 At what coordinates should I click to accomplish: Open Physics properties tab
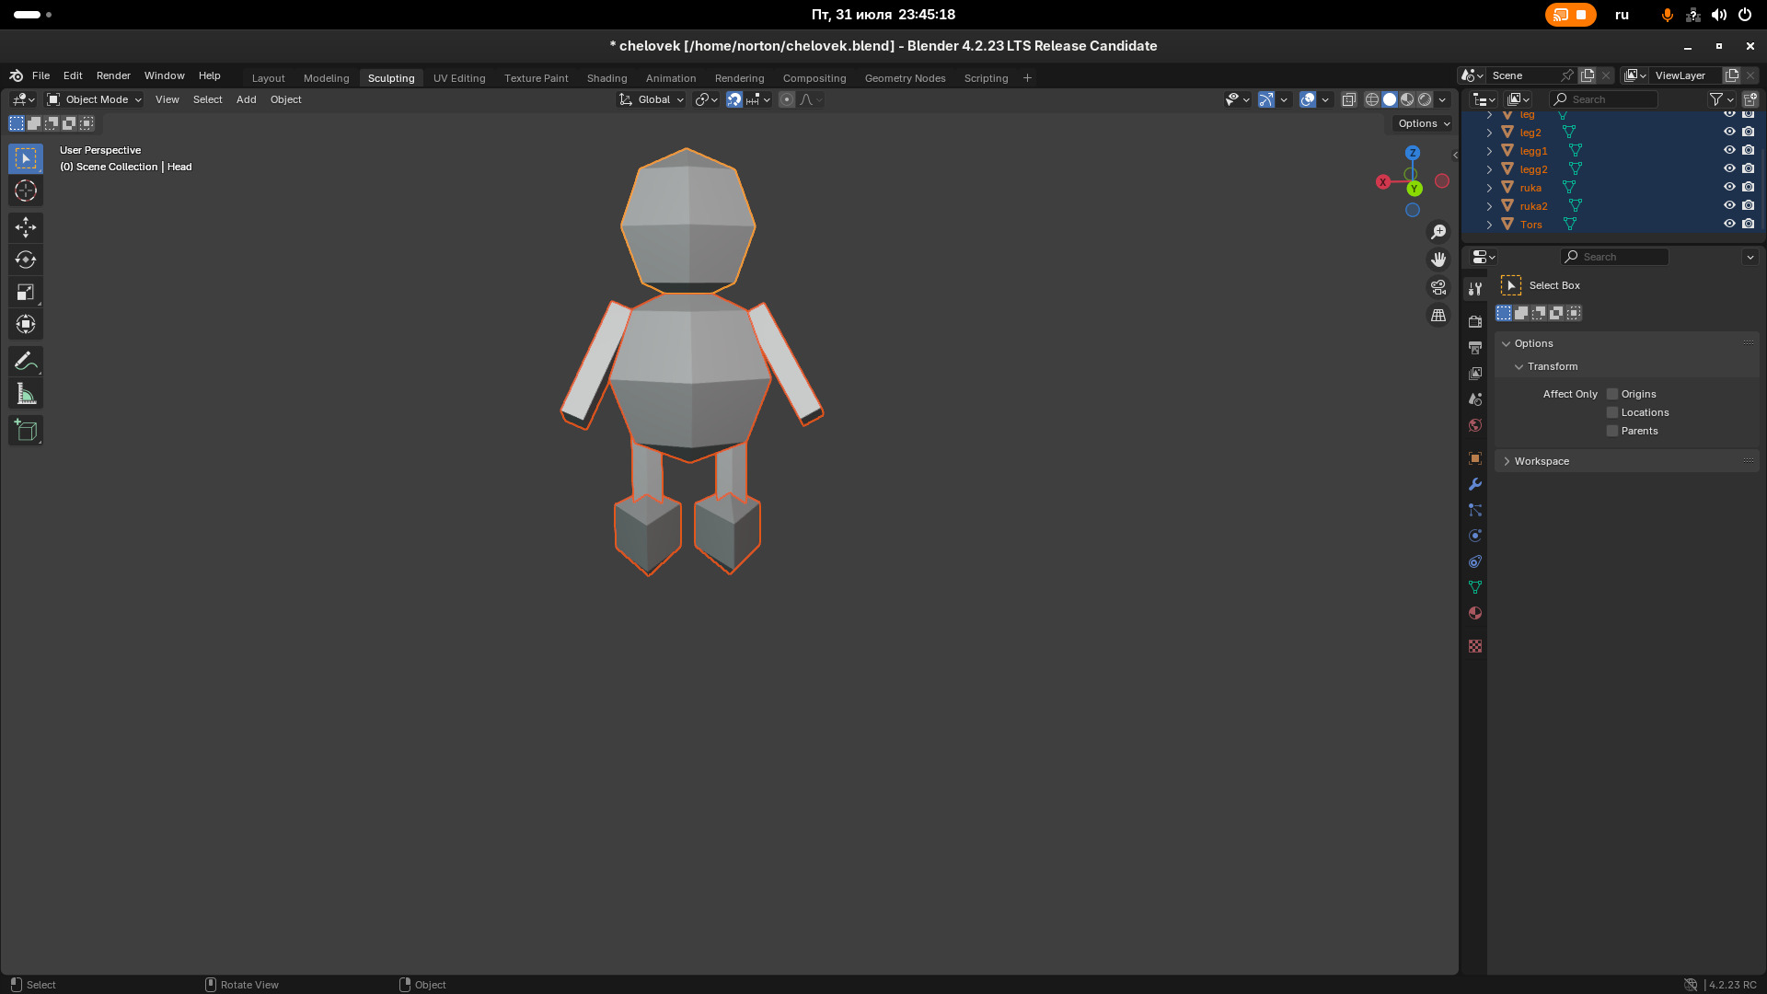(1475, 535)
